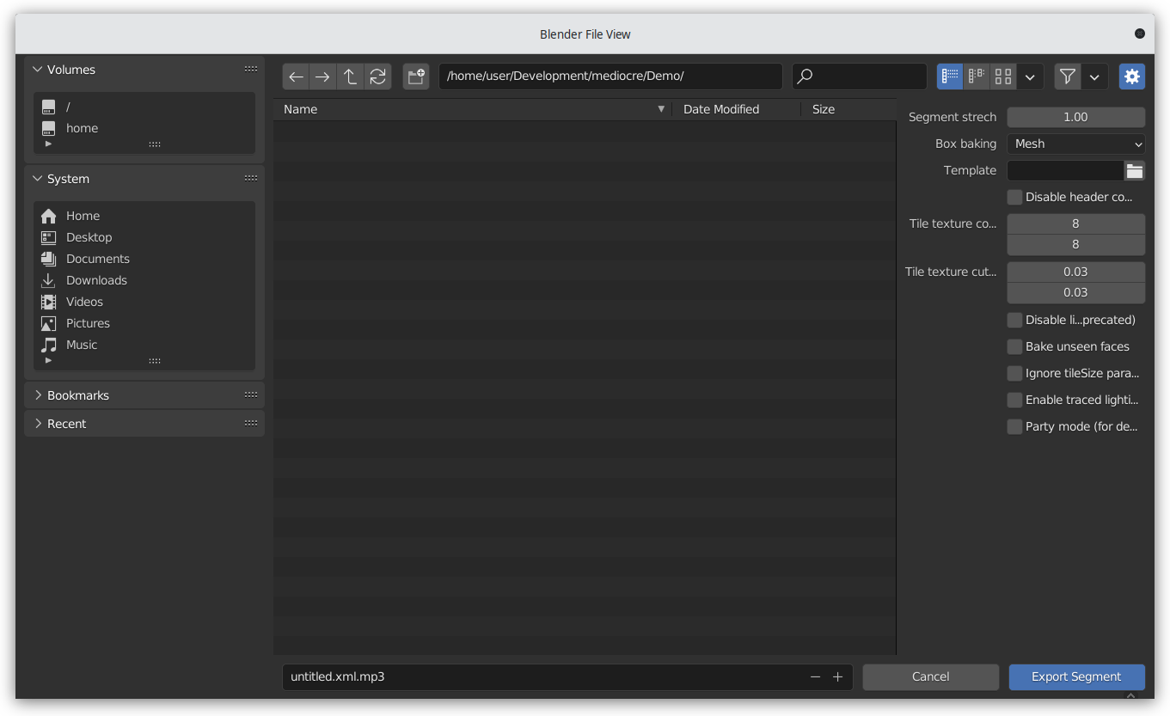The height and width of the screenshot is (716, 1170).
Task: Open the Template folder browser icon
Action: (x=1135, y=170)
